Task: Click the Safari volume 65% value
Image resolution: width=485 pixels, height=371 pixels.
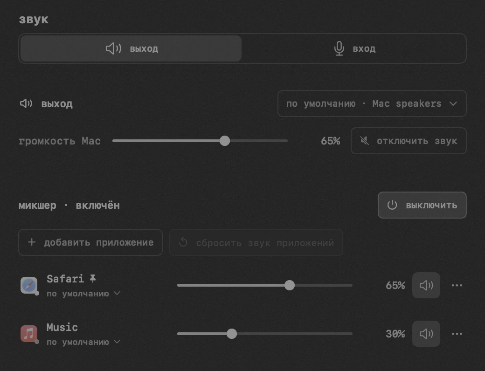Action: 395,285
